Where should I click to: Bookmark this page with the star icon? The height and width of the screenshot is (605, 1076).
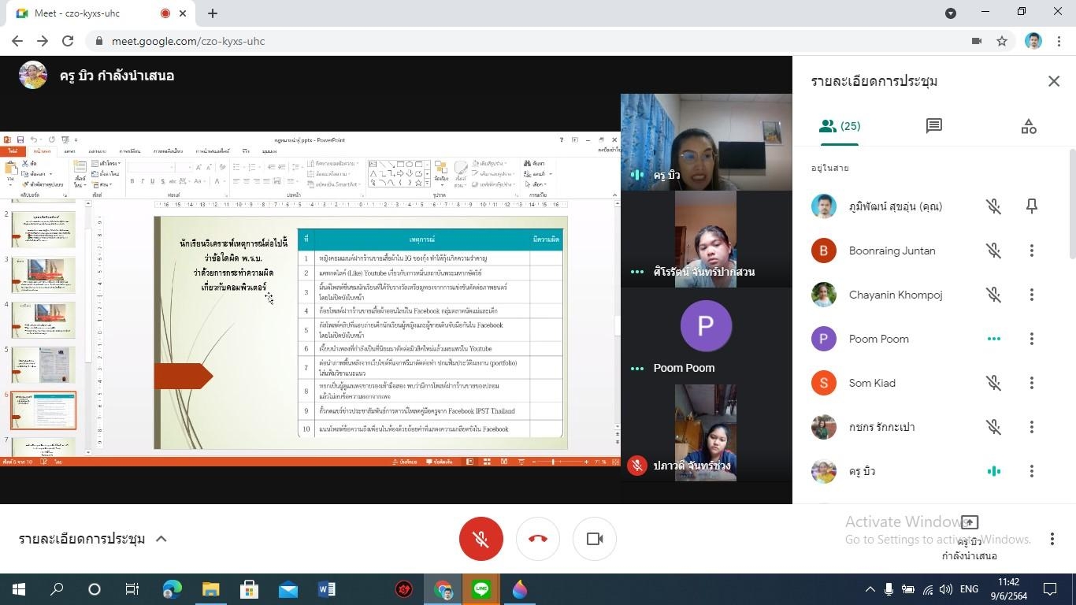click(1002, 41)
